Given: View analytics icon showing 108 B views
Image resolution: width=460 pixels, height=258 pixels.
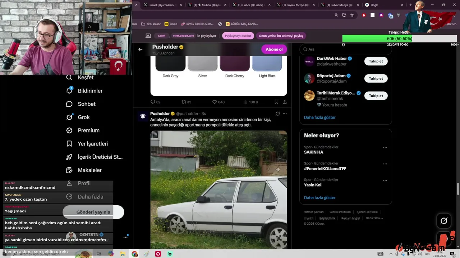Looking at the screenshot, I should tap(250, 102).
